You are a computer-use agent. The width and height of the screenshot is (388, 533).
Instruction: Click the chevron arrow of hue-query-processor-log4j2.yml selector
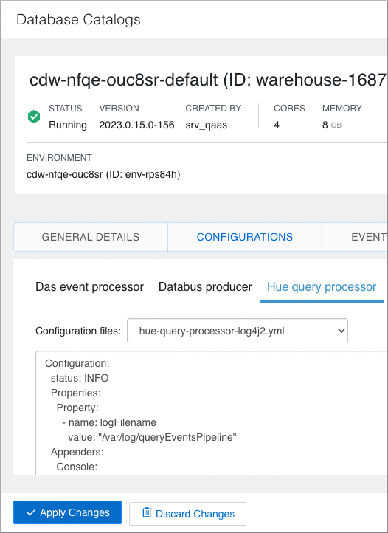click(341, 331)
